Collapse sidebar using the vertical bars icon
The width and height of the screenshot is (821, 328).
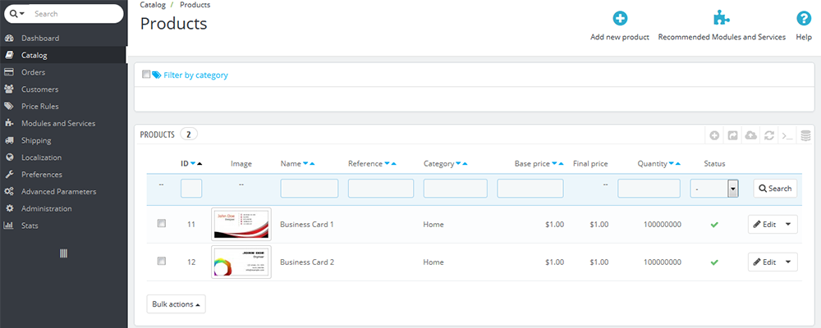coord(63,253)
